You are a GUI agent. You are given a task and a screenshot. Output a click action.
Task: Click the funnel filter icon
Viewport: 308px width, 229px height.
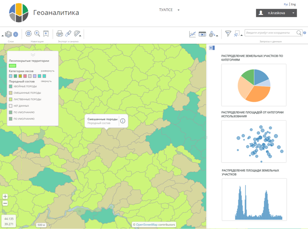point(228,34)
